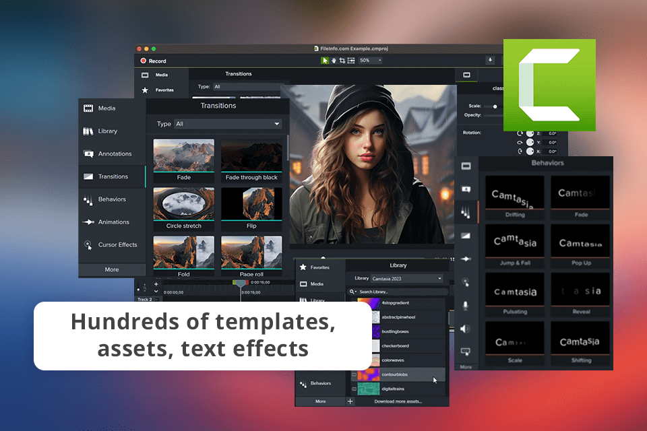This screenshot has width=647, height=431.
Task: Select the Page roll transition thumbnail
Action: (x=251, y=256)
